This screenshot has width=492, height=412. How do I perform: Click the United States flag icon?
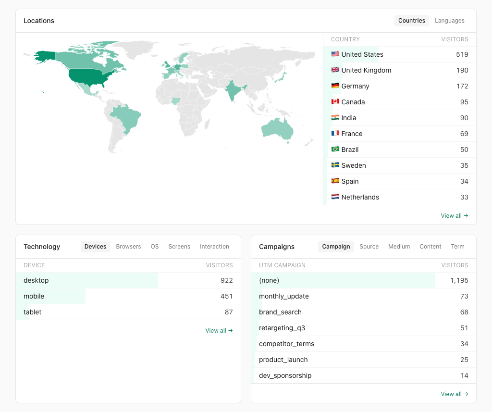click(x=335, y=54)
